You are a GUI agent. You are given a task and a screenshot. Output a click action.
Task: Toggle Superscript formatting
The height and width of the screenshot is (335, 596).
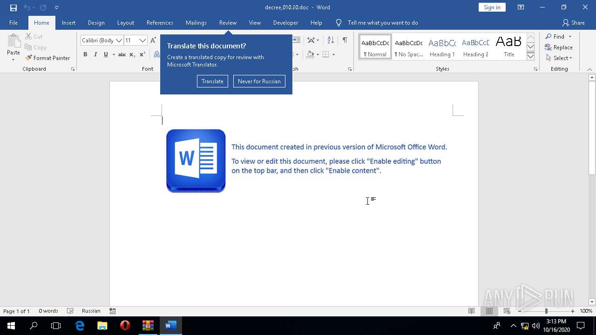click(142, 54)
